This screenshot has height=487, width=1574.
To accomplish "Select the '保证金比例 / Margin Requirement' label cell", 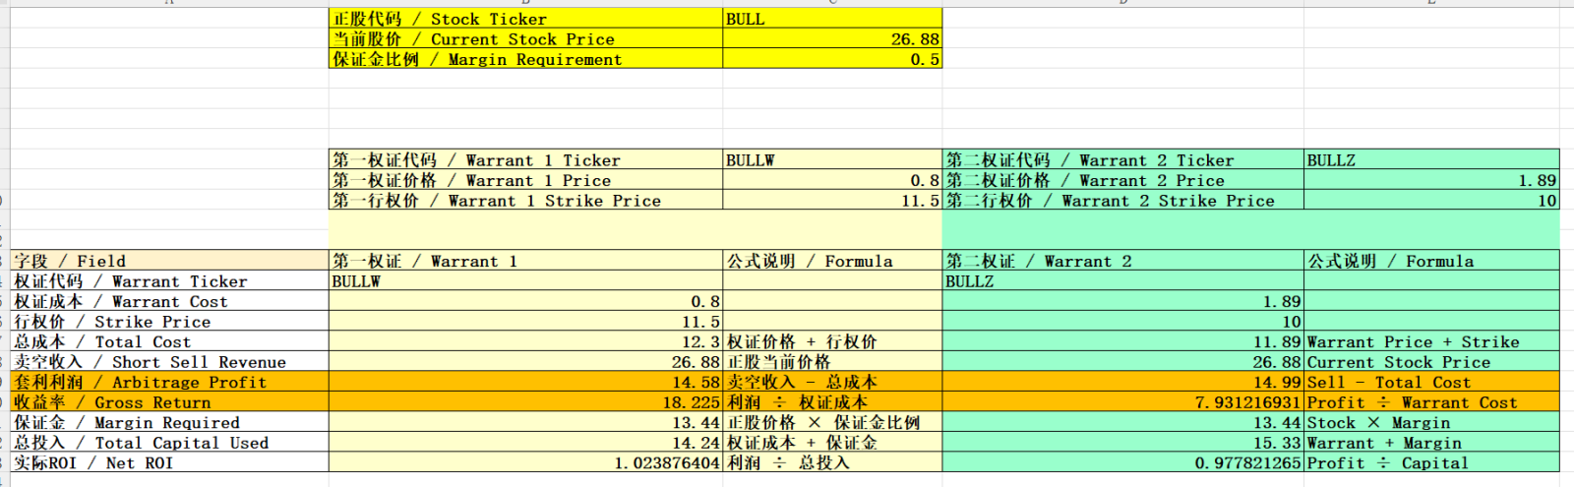I will pos(525,59).
